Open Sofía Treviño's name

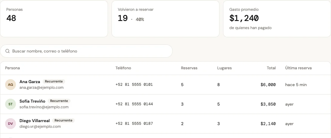click(32, 101)
